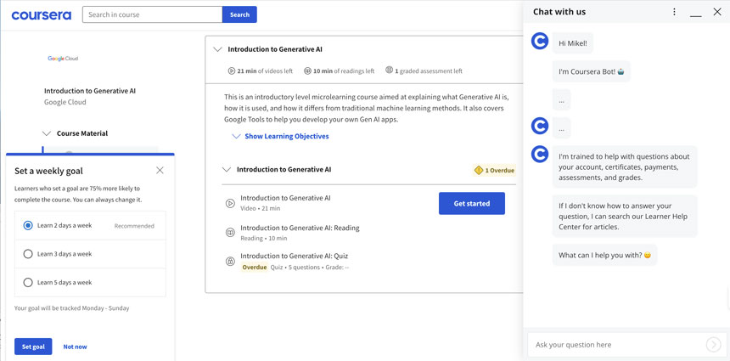Collapse the Introduction to Generative AI module header
730x361 pixels.
(218, 49)
